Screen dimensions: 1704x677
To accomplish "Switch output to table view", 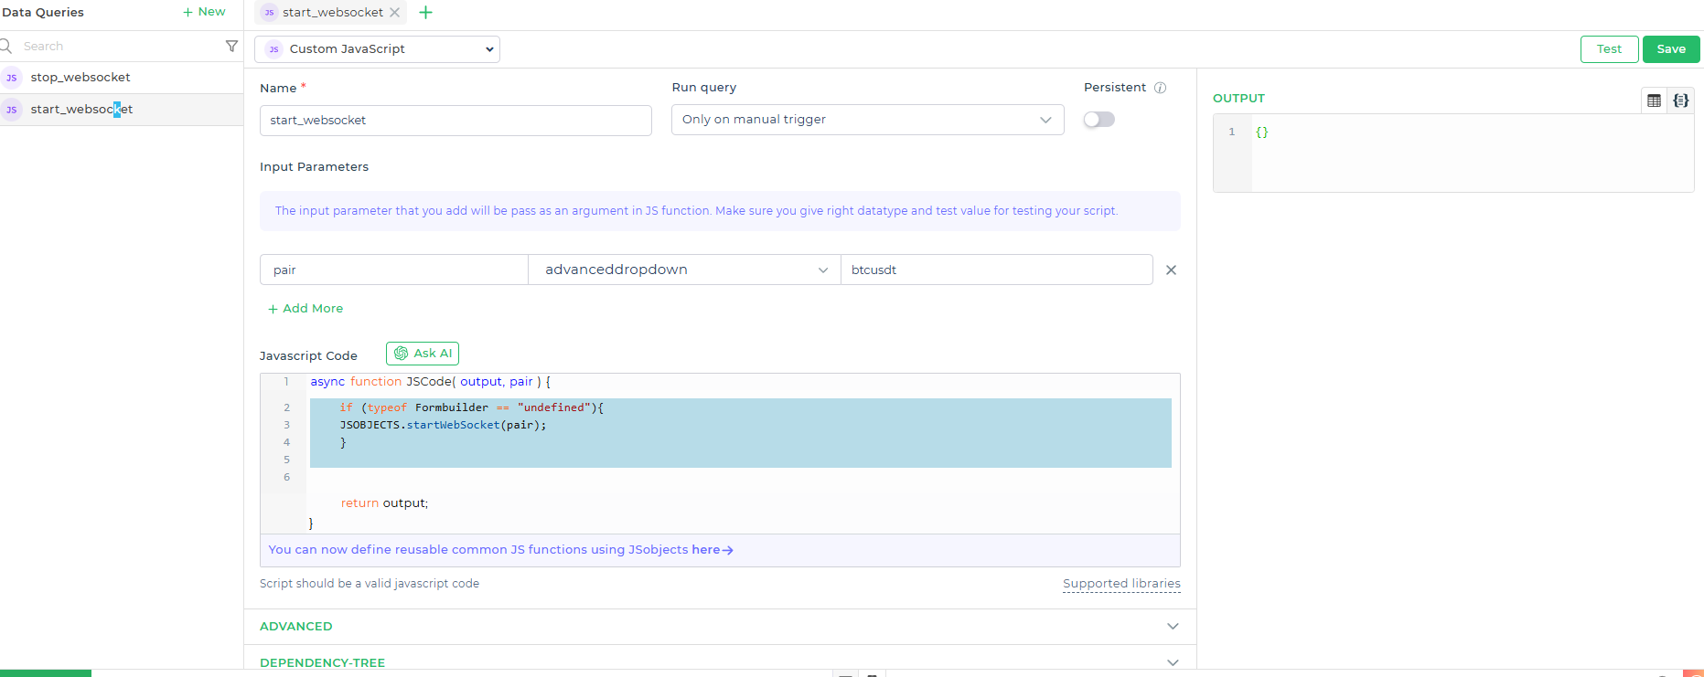I will (1654, 100).
